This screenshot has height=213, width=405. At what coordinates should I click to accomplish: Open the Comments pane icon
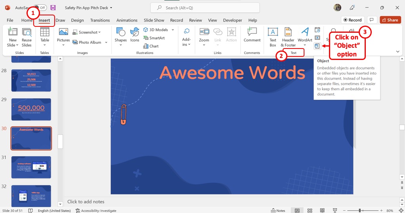[372, 20]
